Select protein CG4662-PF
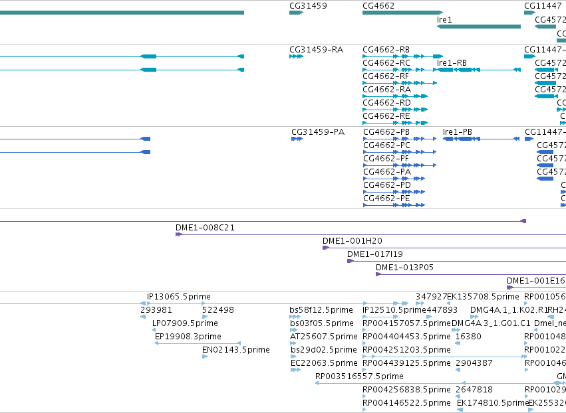The image size is (566, 413). [x=386, y=159]
